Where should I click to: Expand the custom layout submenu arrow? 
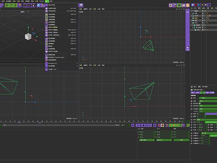tap(77, 5)
